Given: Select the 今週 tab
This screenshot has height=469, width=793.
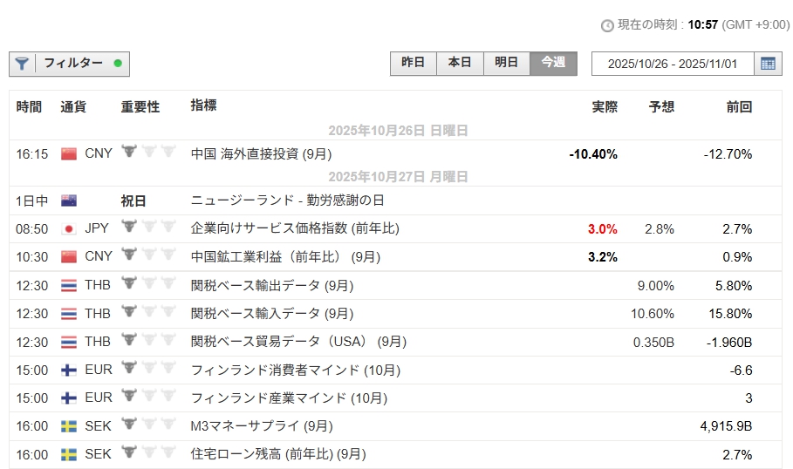Looking at the screenshot, I should pos(553,63).
